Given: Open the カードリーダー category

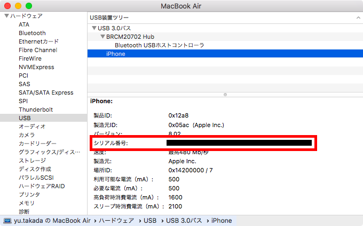Looking at the screenshot, I should point(37,144).
